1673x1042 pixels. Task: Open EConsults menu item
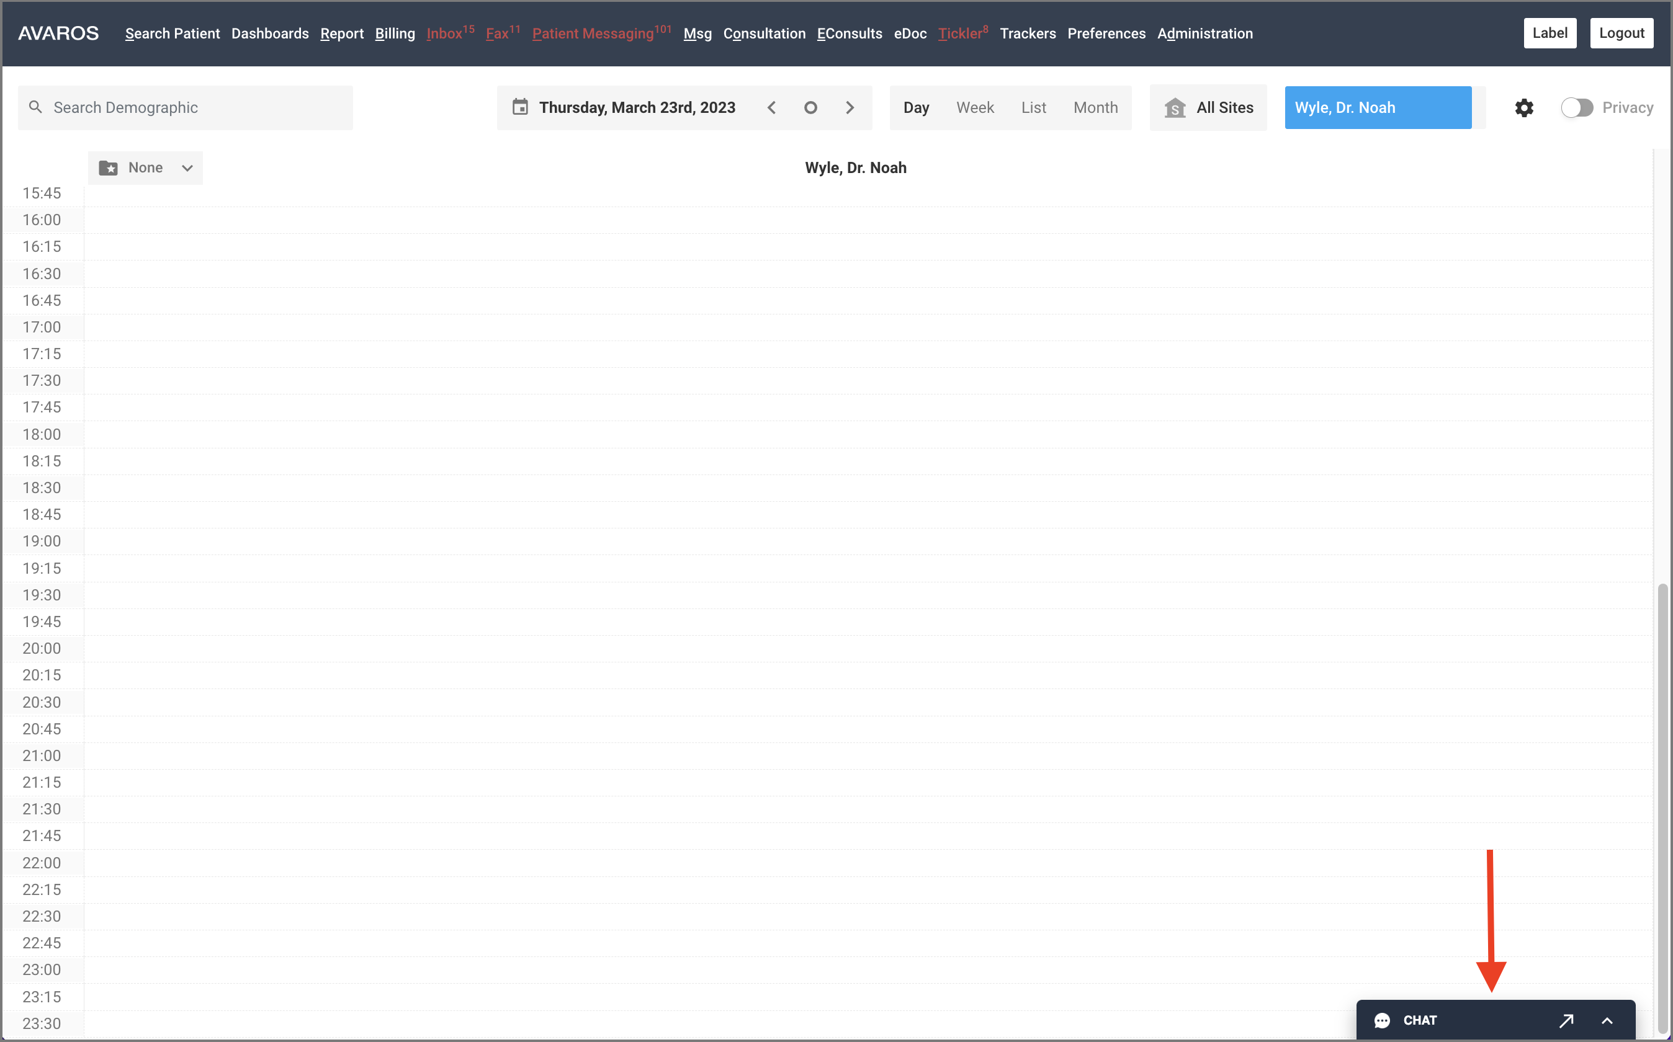click(850, 33)
